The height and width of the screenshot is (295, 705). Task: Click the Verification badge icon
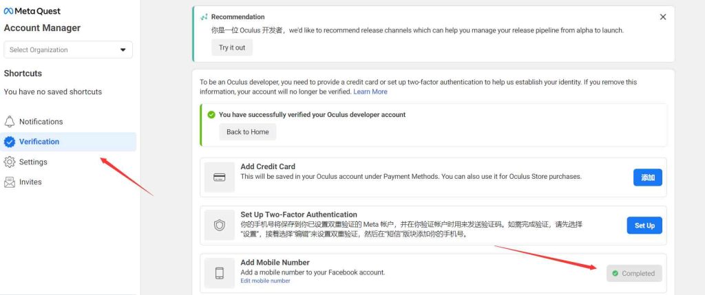coord(10,142)
